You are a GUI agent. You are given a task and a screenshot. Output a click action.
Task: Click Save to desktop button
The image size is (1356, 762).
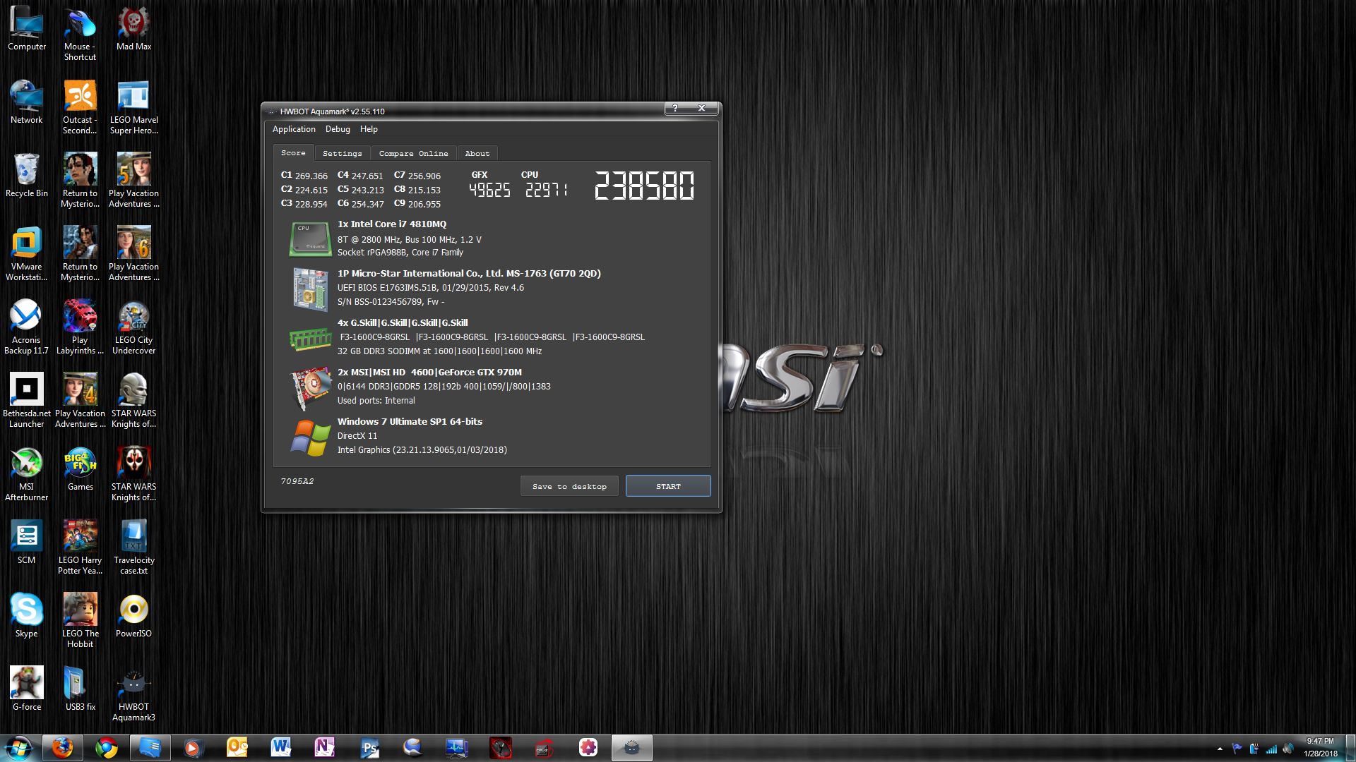pos(569,486)
